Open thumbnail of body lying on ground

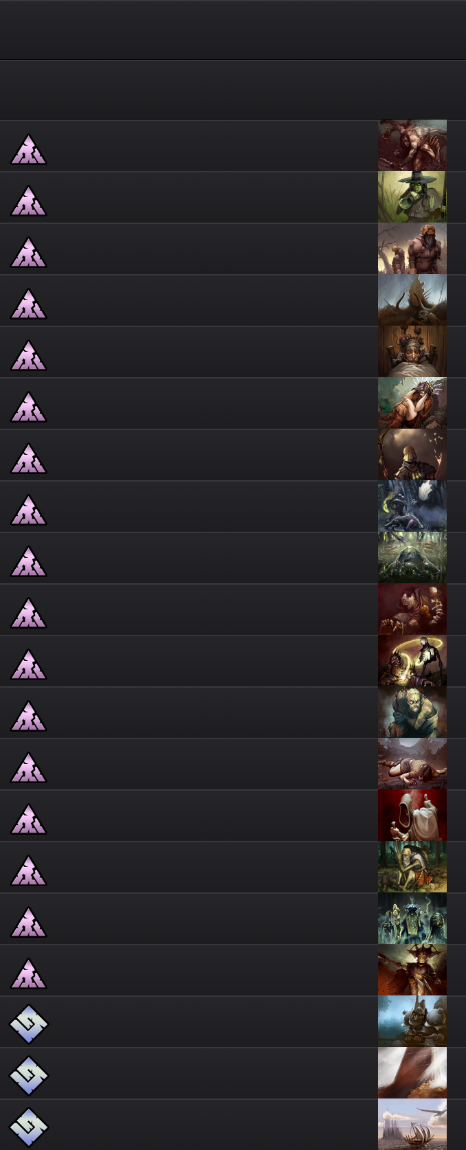412,764
